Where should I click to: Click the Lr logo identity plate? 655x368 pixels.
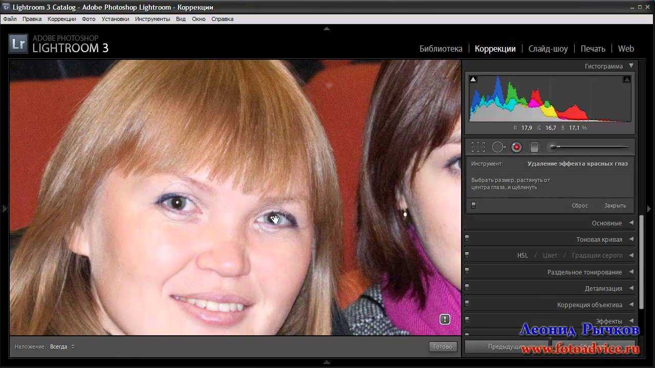pos(18,44)
